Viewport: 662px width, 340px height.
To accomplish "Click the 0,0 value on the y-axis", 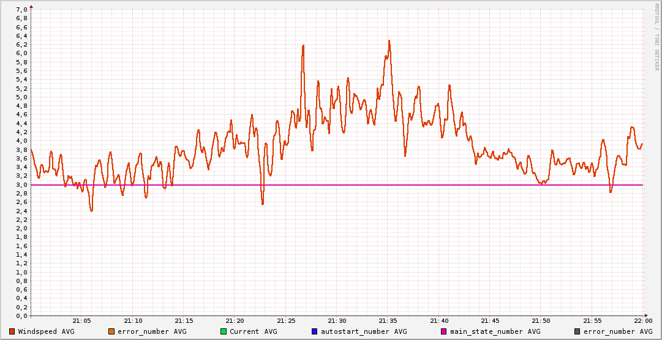I will coord(21,315).
